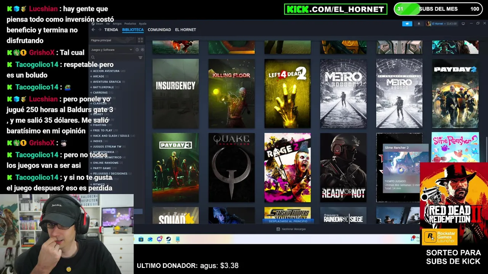Expand the ACCION AVENTURA collection
The height and width of the screenshot is (274, 488).
(x=108, y=71)
